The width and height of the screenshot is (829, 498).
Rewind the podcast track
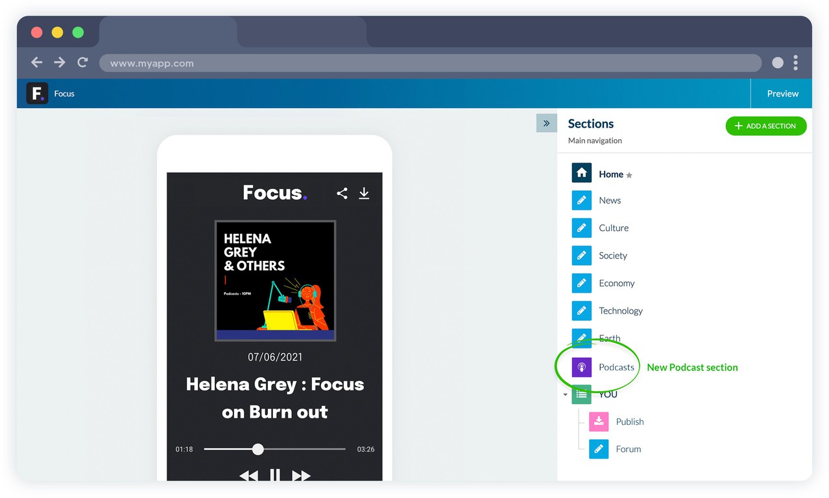(x=248, y=476)
